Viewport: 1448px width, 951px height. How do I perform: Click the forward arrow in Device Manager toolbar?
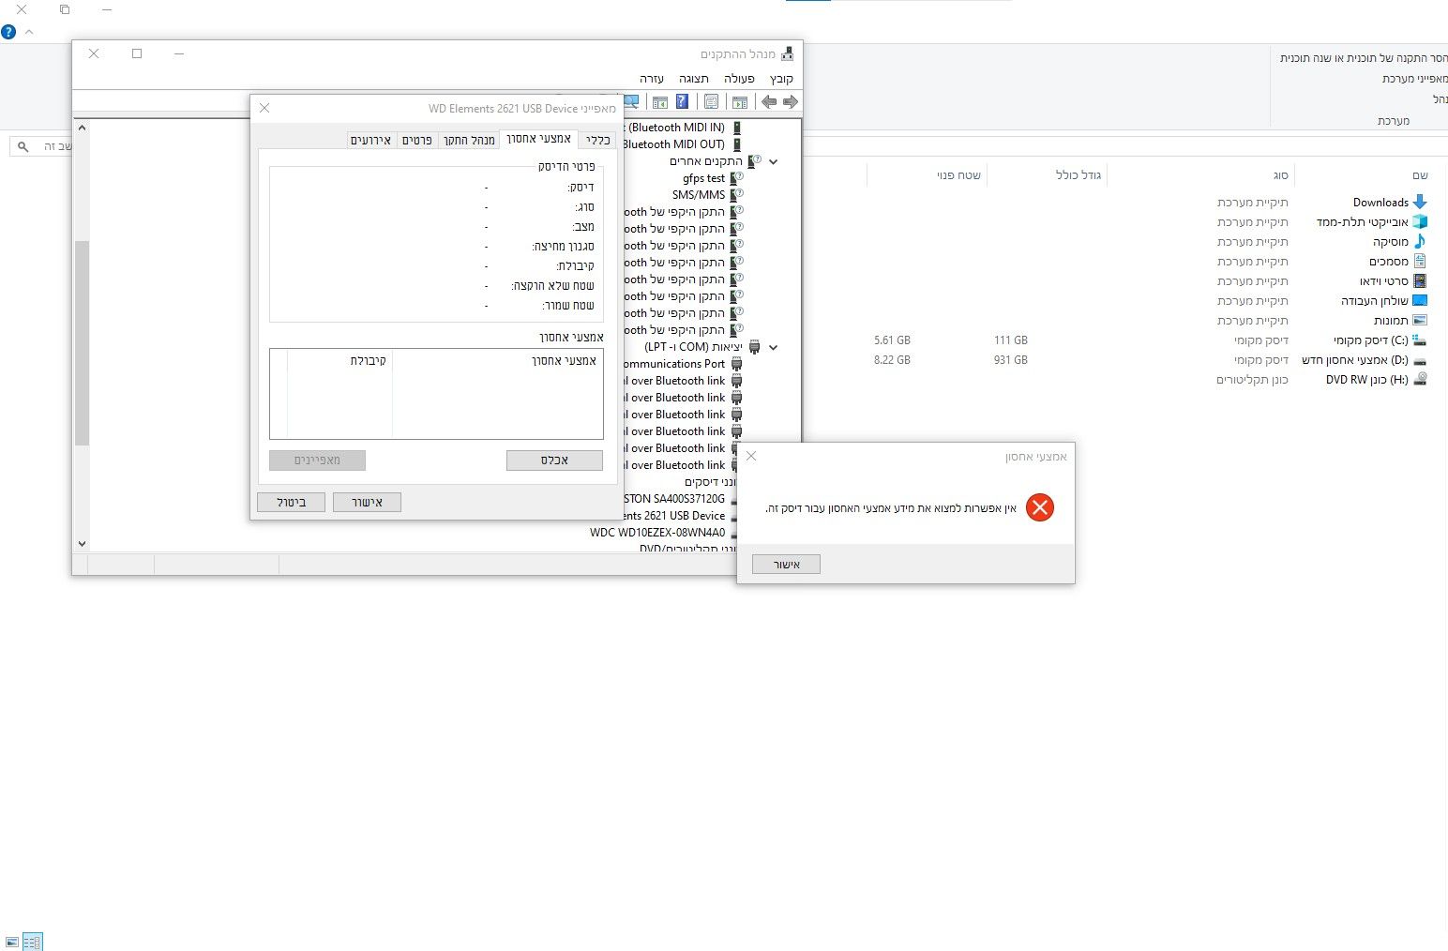769,102
